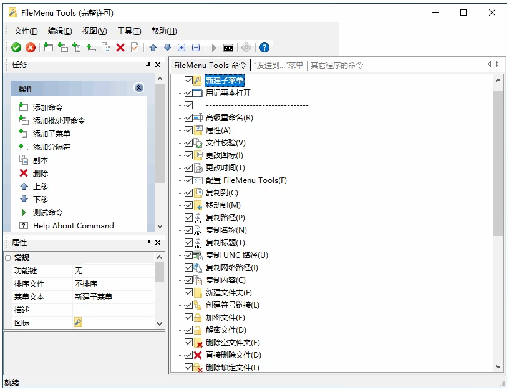Collapse the 常规 property group
The image size is (509, 392).
(7, 258)
